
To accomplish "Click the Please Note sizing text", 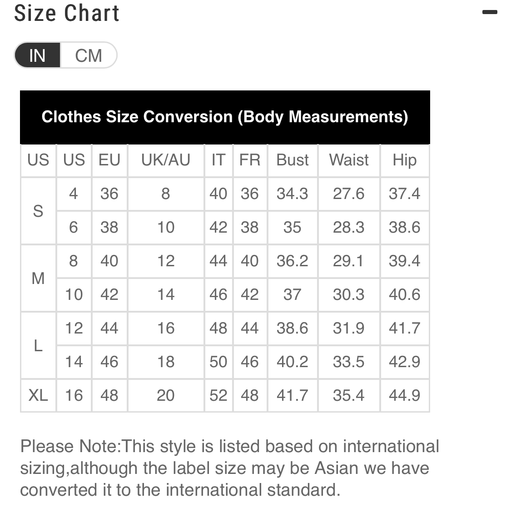I will [x=230, y=468].
